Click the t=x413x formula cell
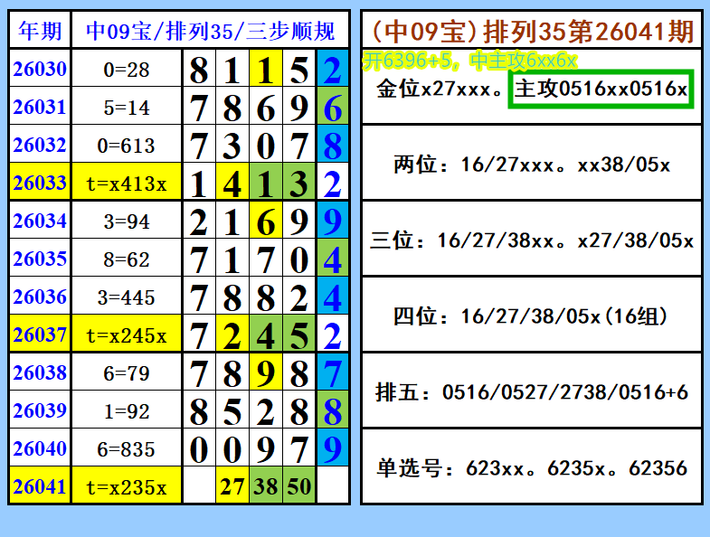The height and width of the screenshot is (537, 710). pyautogui.click(x=127, y=183)
